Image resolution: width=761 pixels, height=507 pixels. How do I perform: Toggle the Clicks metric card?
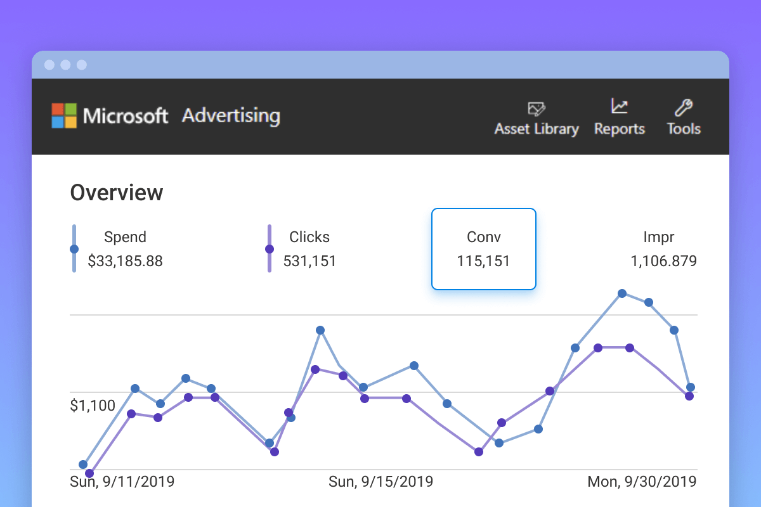point(309,248)
